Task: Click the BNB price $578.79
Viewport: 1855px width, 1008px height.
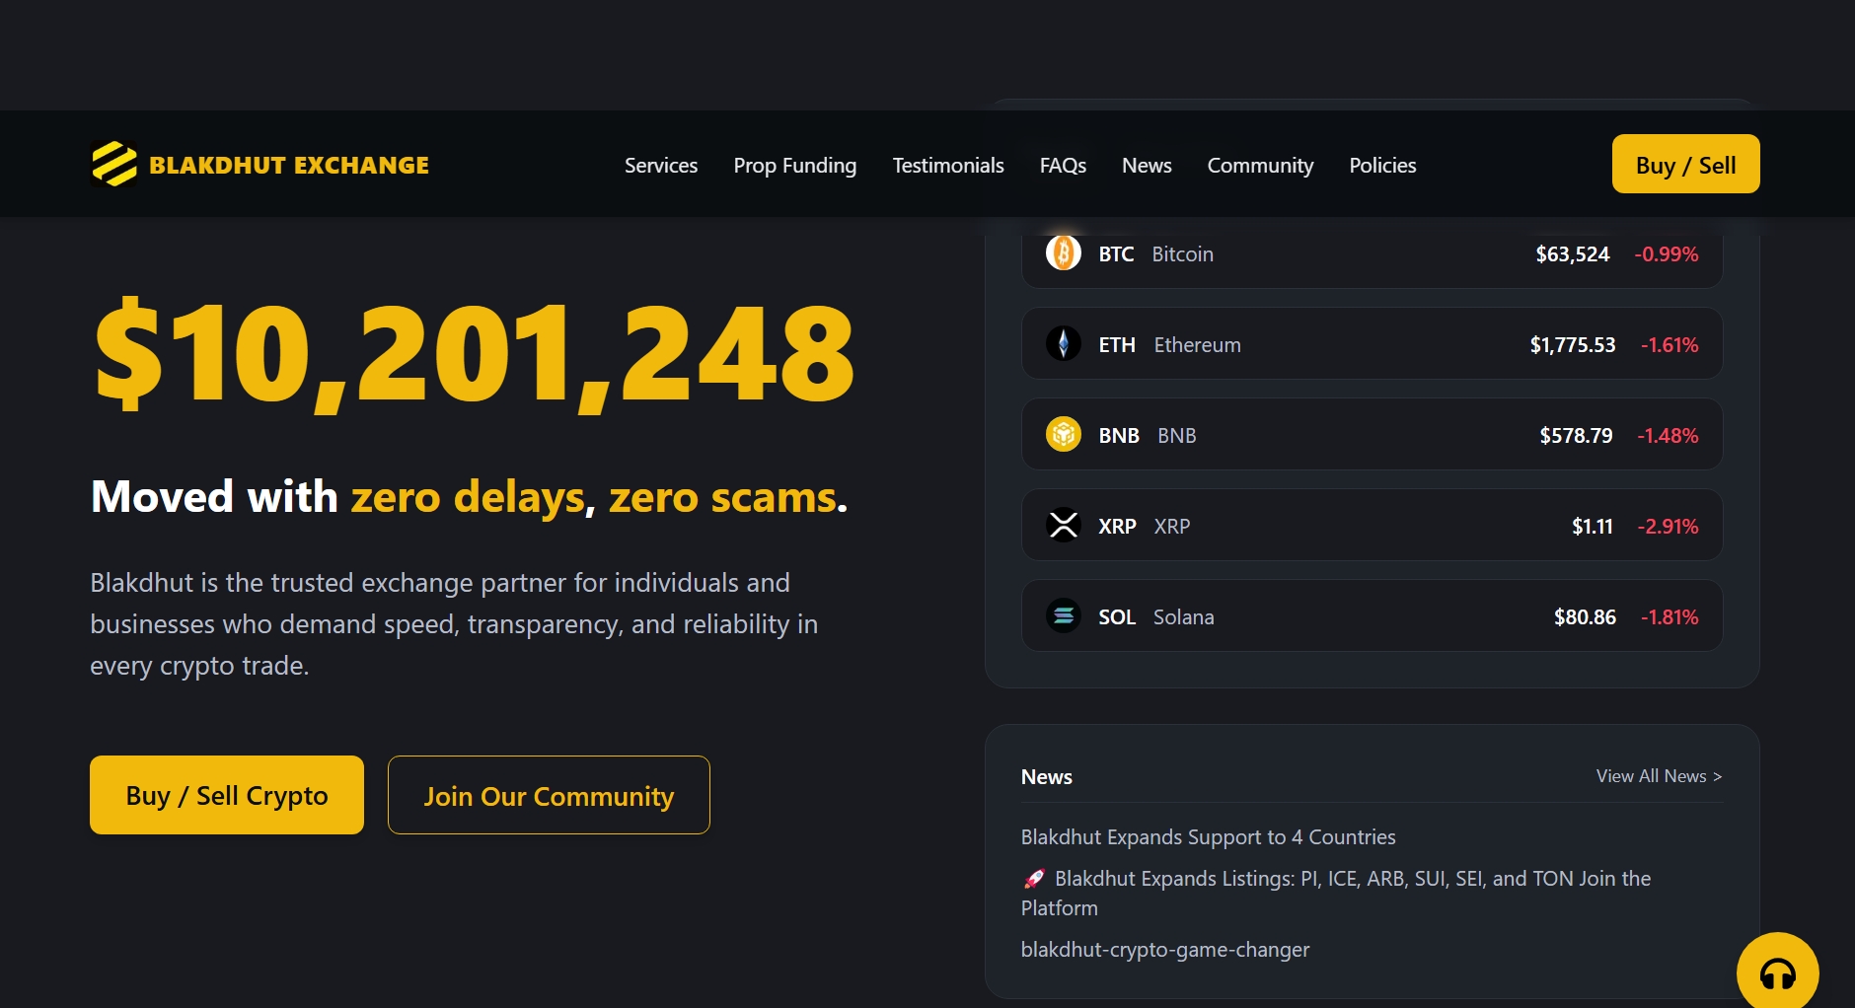Action: (x=1576, y=436)
